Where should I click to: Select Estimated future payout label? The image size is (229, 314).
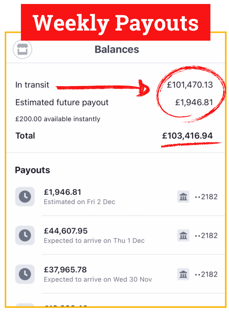(62, 103)
